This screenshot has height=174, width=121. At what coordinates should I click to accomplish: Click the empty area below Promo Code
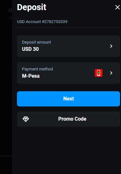(x=69, y=150)
